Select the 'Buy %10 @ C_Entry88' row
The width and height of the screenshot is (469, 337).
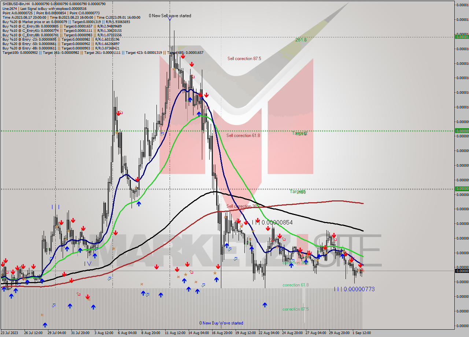[62, 35]
